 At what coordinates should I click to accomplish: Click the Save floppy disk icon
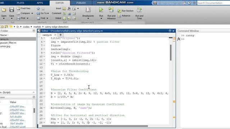point(11,10)
